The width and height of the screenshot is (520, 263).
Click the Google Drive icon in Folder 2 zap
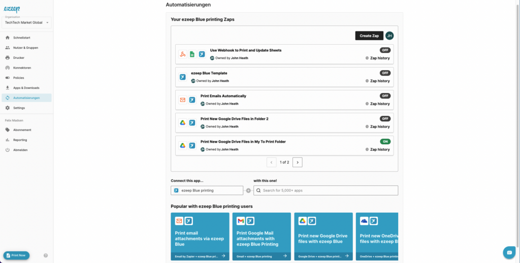(182, 123)
